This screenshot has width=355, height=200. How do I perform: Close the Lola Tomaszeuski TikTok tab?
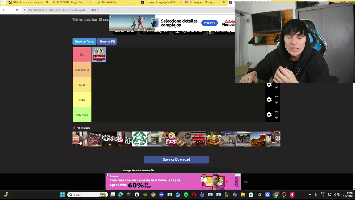(47, 2)
